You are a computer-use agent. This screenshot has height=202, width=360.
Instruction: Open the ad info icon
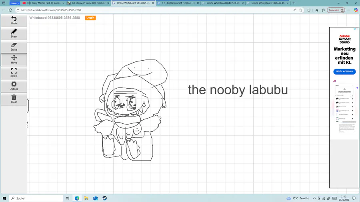[x=355, y=29]
